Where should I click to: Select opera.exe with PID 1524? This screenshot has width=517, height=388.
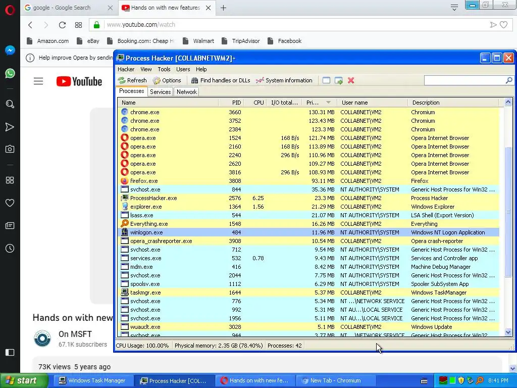pos(308,138)
